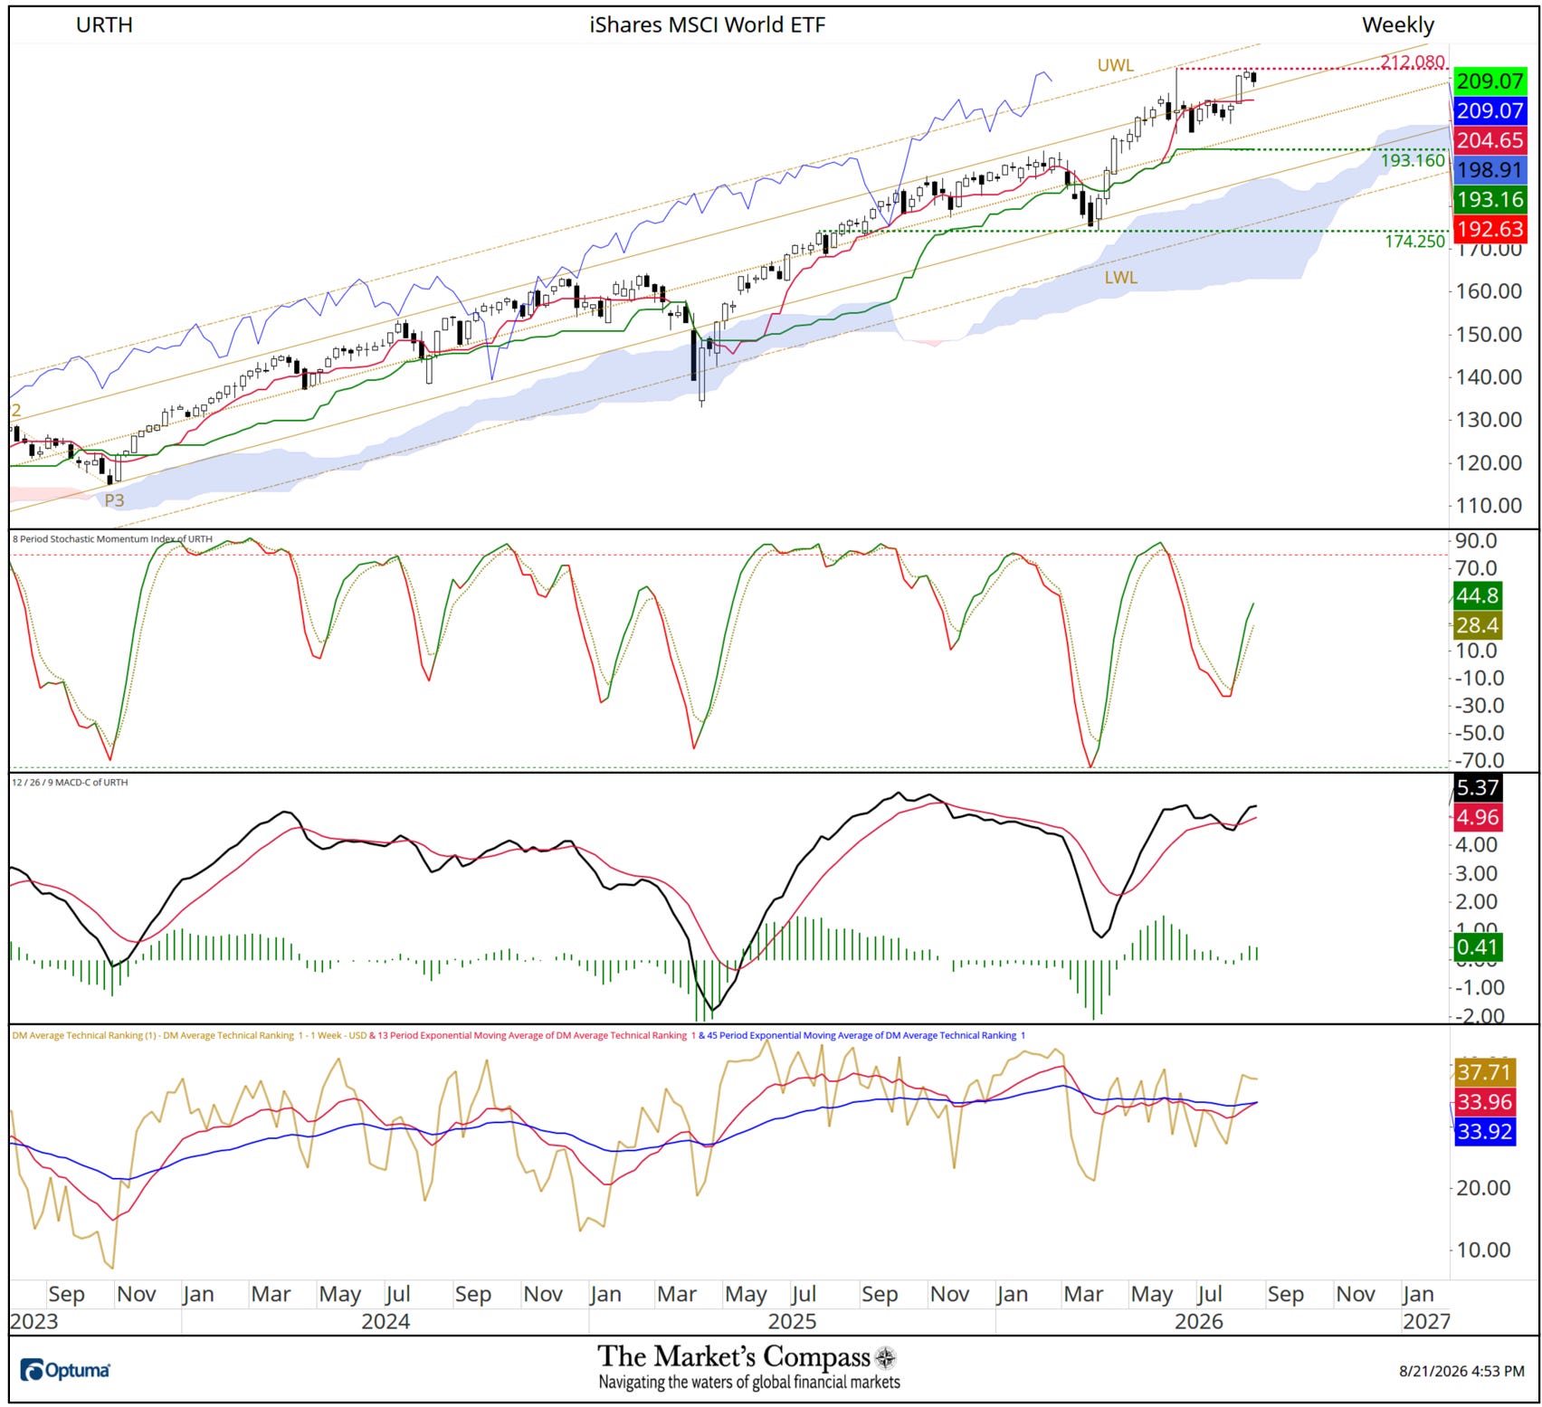The height and width of the screenshot is (1407, 1542).
Task: Click the 44.8 stochastic value tag
Action: pyautogui.click(x=1477, y=595)
